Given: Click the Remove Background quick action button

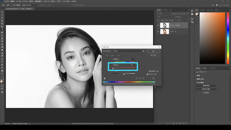Looking at the screenshot, I should pos(206,86).
